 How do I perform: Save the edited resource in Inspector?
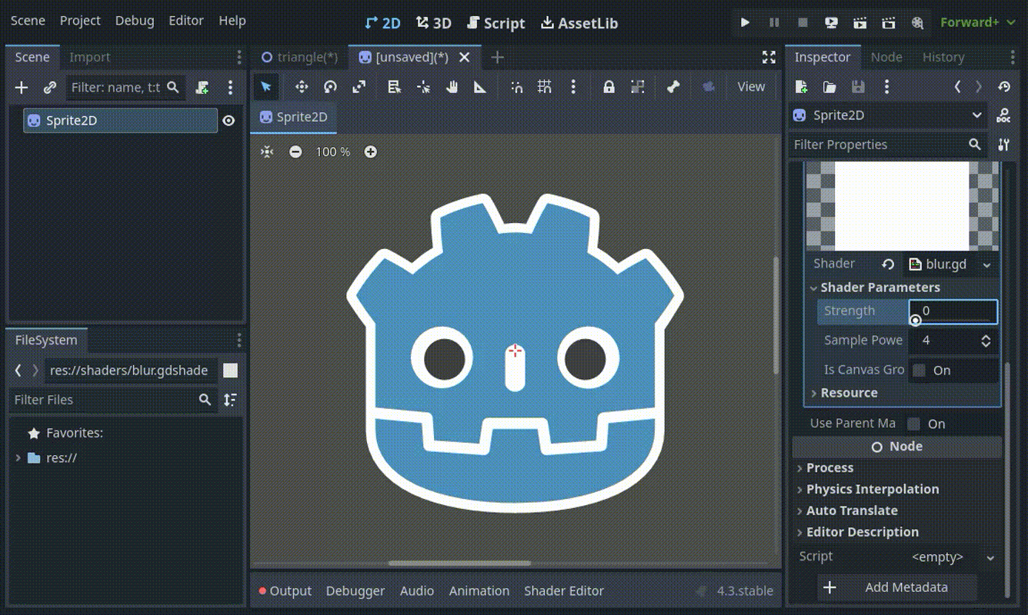pyautogui.click(x=858, y=87)
